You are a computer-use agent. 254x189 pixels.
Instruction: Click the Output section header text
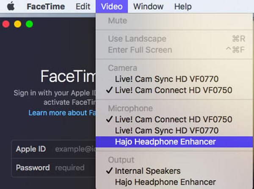coord(121,160)
